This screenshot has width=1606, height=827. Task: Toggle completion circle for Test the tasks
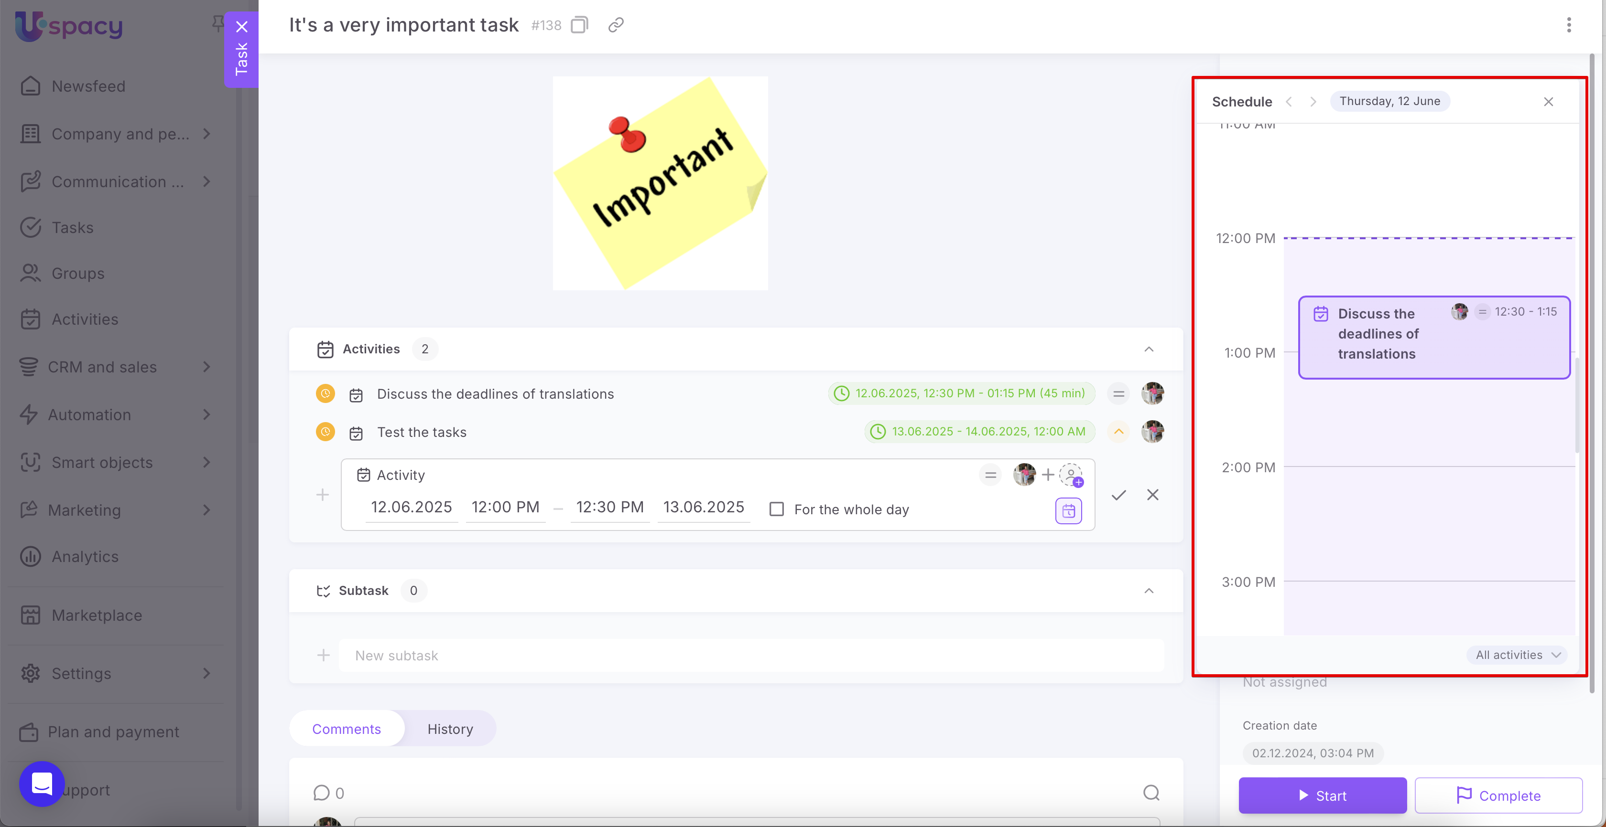[x=326, y=432]
